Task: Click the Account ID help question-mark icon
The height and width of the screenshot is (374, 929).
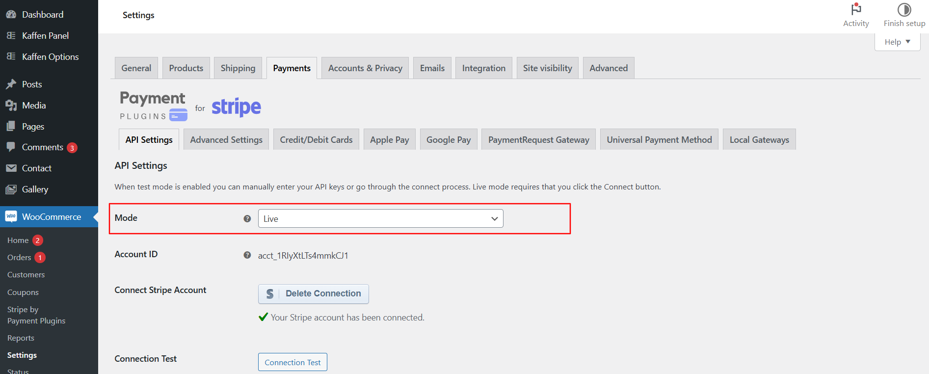Action: coord(247,255)
